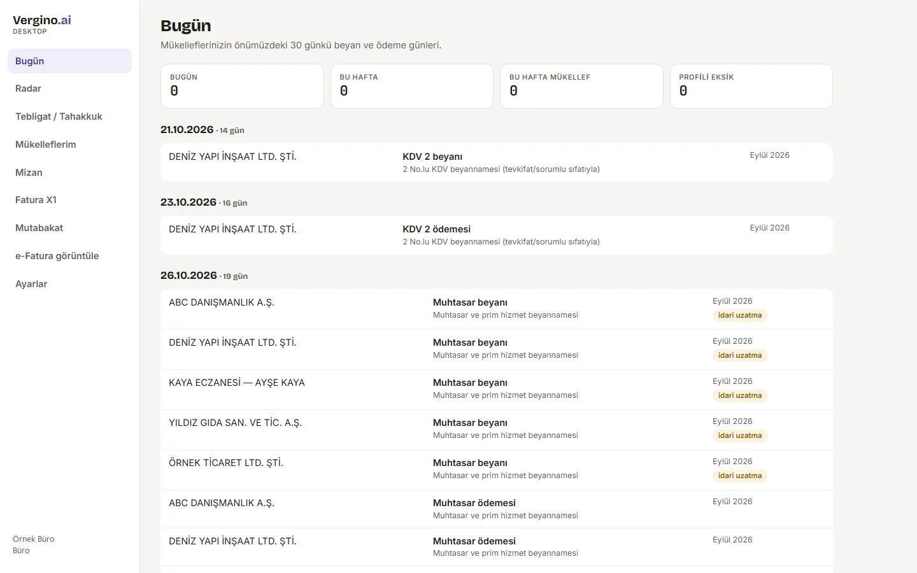Click the 21.10.2026 date heading
This screenshot has height=573, width=917.
tap(187, 130)
